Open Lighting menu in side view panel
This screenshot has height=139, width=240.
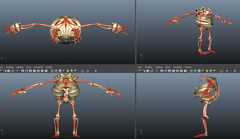tap(159, 67)
